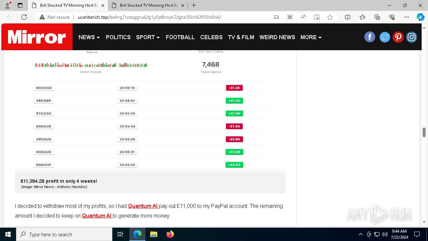Click the BCH/CAD pair label
Screen dimensions: 428x241
(x=44, y=88)
